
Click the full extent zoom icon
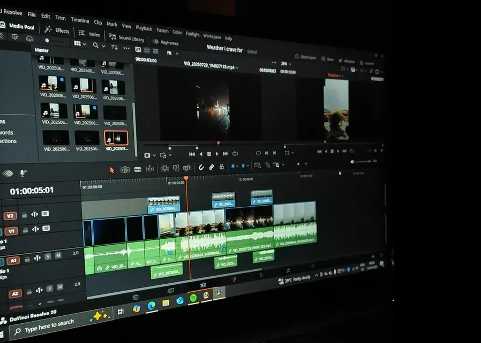click(257, 166)
